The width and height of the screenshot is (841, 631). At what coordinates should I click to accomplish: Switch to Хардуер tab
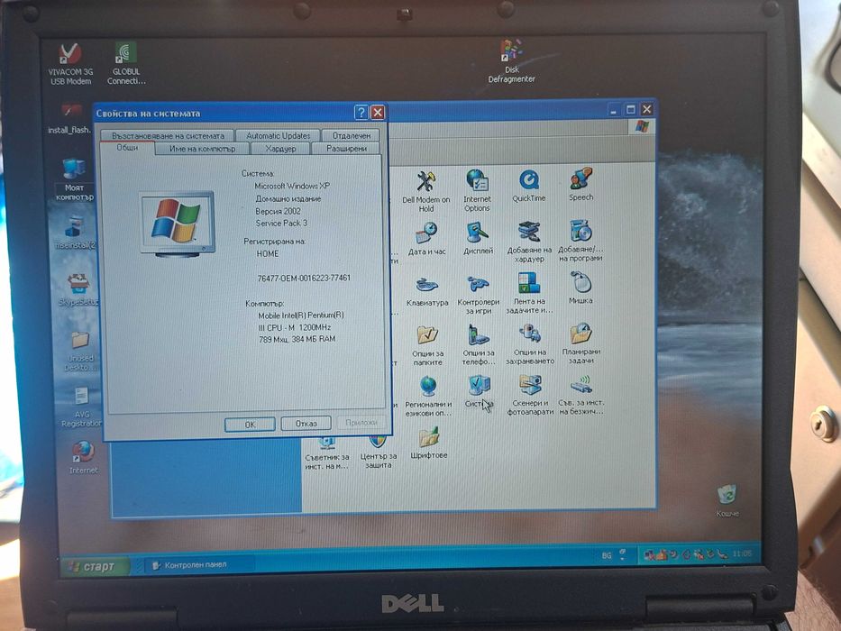pos(280,149)
